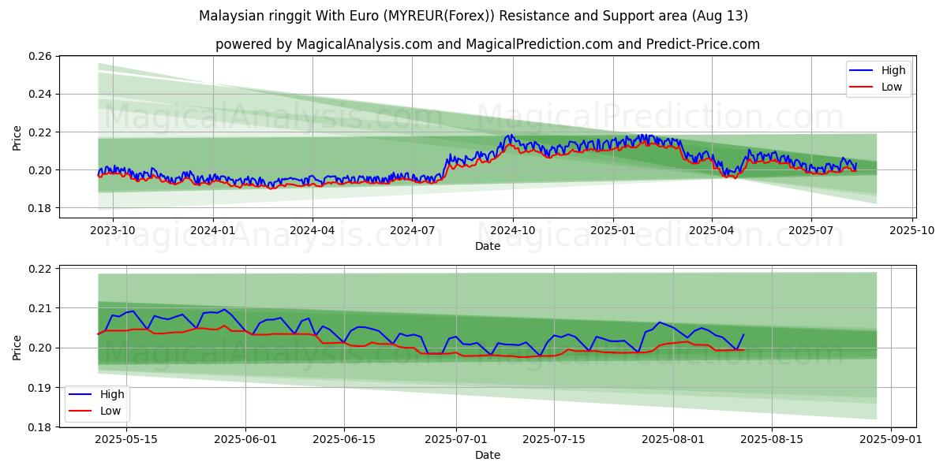The width and height of the screenshot is (947, 473).
Task: Select the 'Date' axis title under the bottom chart
Action: 488,455
